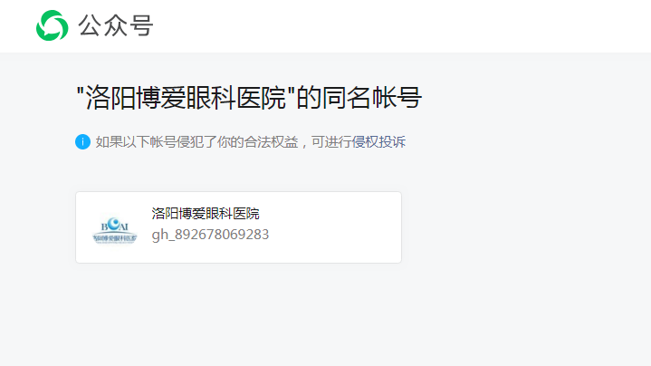Click the 合法权益 phrase in the notice
The height and width of the screenshot is (366, 651).
coord(271,141)
